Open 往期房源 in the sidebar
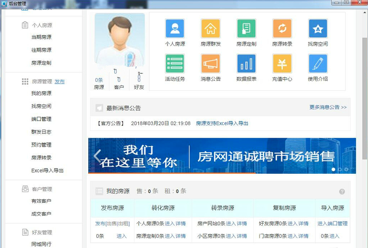Image resolution: width=368 pixels, height=248 pixels. pos(41,50)
